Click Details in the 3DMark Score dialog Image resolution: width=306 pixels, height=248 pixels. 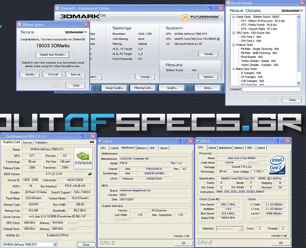pyautogui.click(x=31, y=74)
